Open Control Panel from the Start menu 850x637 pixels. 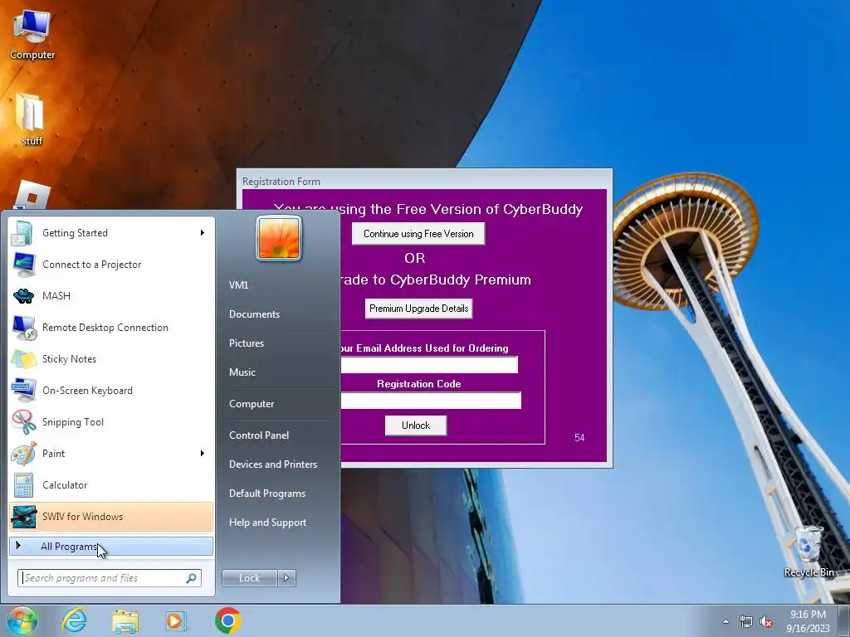(x=259, y=435)
